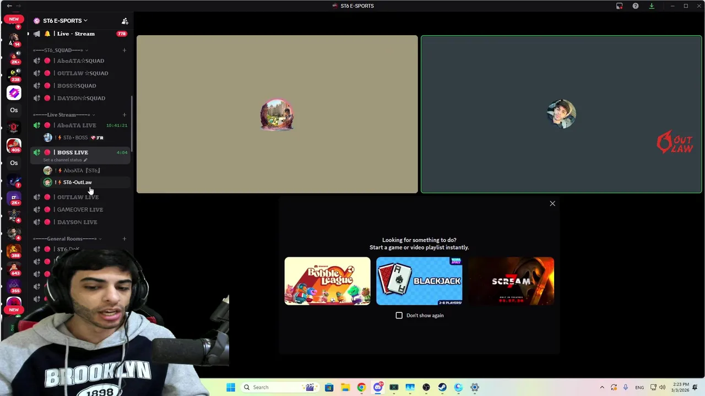
Task: Go back with the title bar arrow
Action: pos(9,5)
